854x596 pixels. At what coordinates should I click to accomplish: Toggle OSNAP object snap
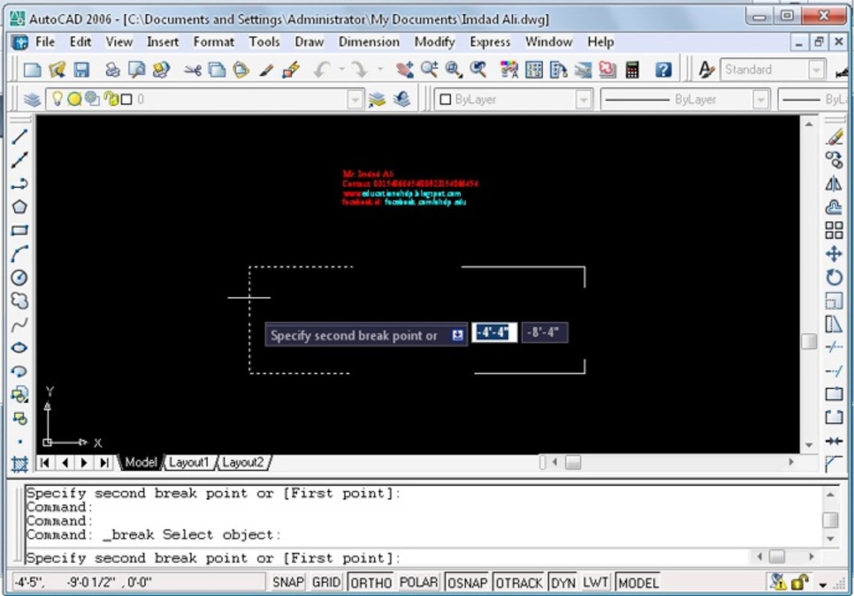point(468,583)
